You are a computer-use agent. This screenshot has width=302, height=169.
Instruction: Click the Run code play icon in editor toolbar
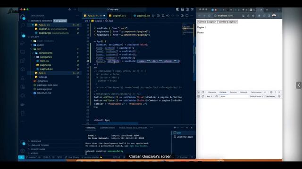coord(153,15)
